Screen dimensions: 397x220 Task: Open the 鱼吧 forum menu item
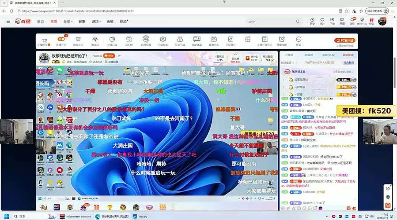pos(110,22)
